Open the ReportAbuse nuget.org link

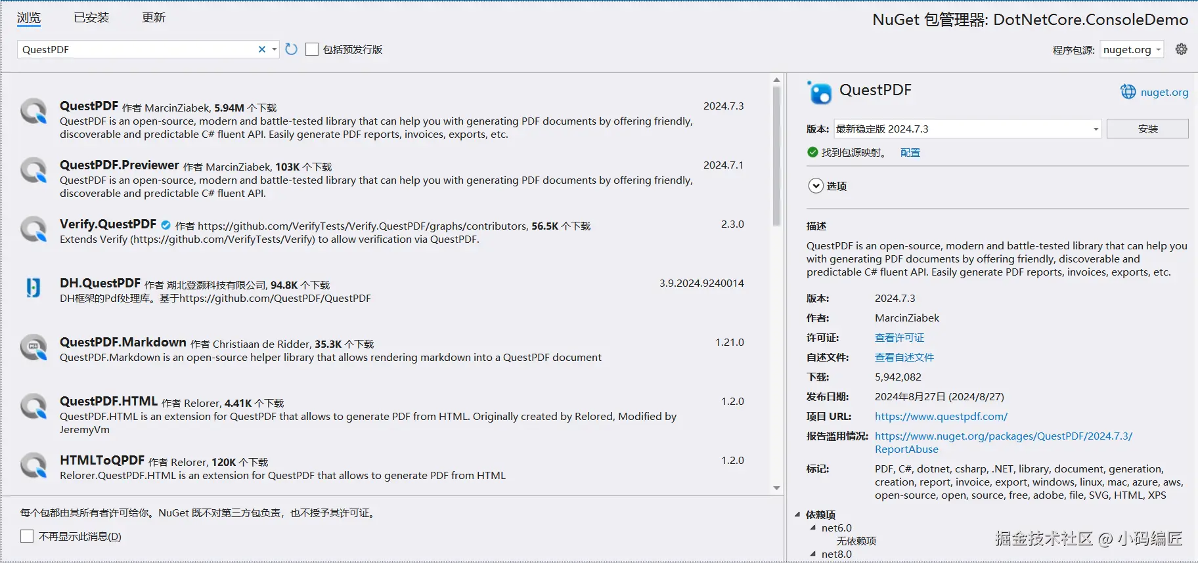1004,442
